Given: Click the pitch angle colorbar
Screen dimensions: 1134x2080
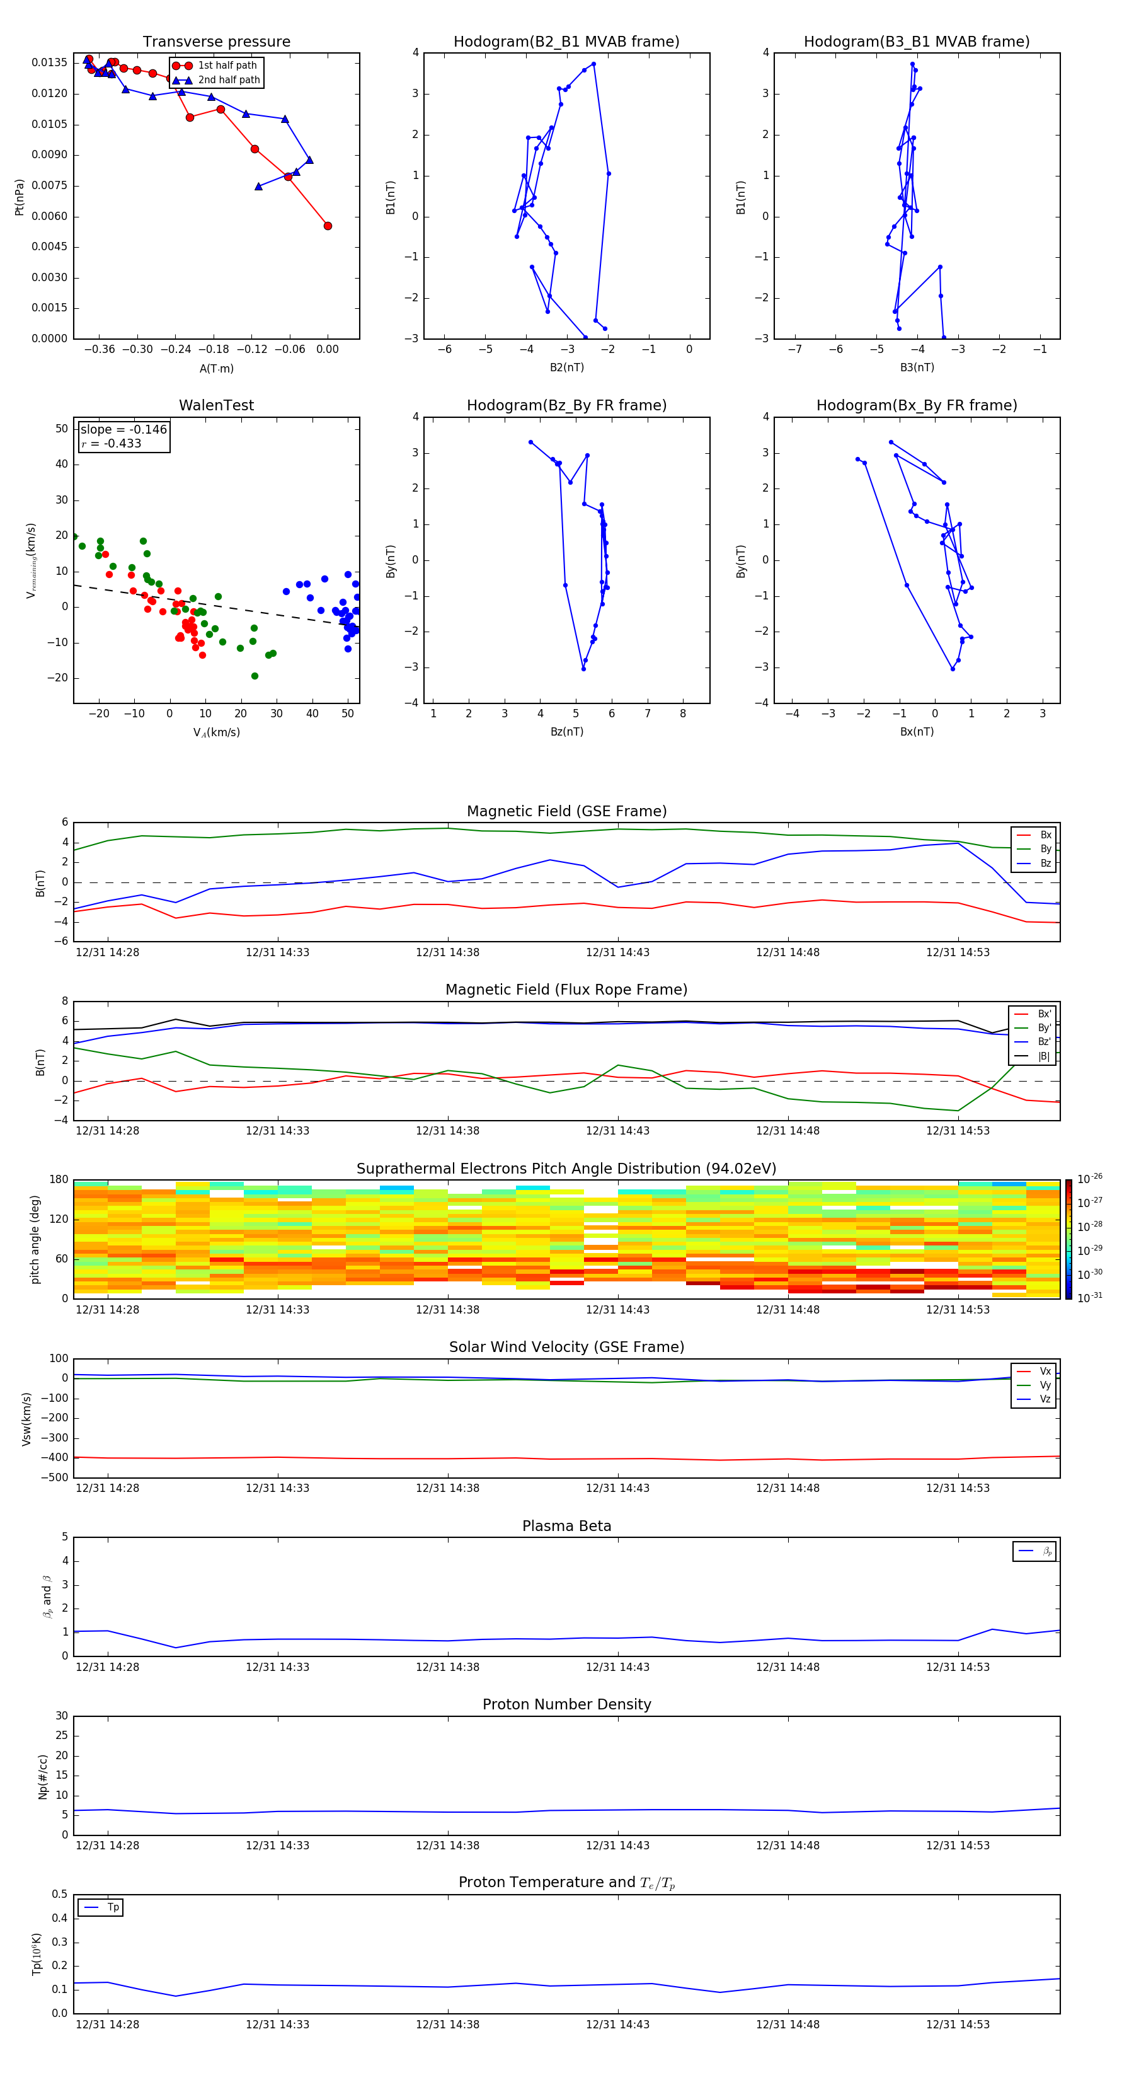Looking at the screenshot, I should pyautogui.click(x=1068, y=1239).
